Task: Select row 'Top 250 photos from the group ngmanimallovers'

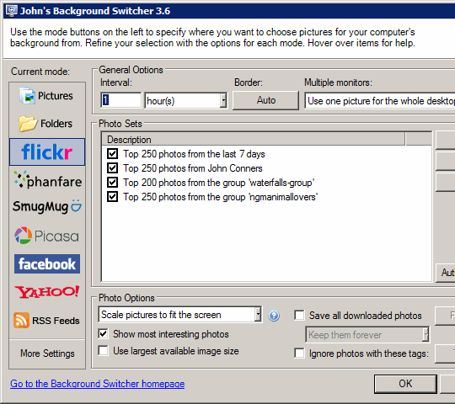Action: (220, 197)
